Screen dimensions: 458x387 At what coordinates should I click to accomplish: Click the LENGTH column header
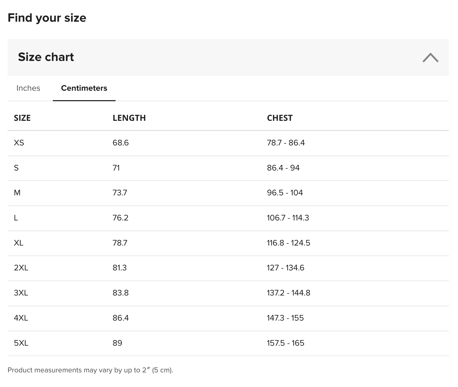129,118
